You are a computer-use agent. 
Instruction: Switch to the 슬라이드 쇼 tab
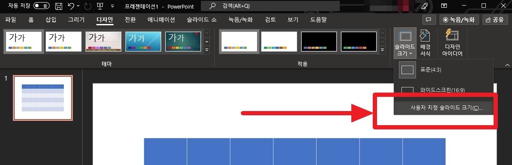(x=202, y=20)
